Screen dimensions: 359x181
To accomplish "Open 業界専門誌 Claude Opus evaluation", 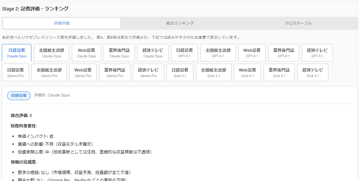I will pos(119,53).
